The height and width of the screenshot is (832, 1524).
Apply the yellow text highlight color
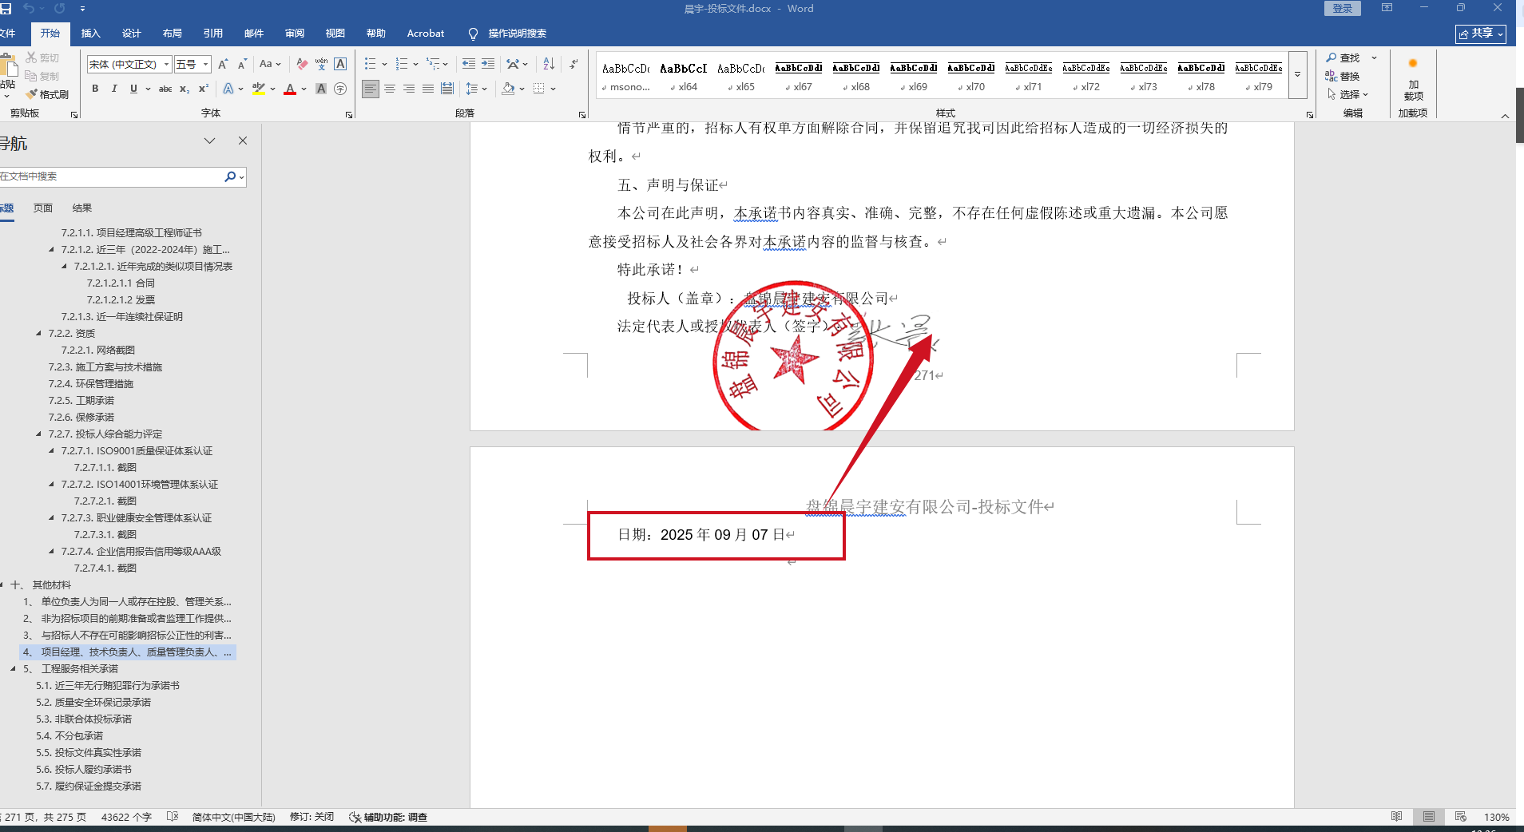(258, 89)
